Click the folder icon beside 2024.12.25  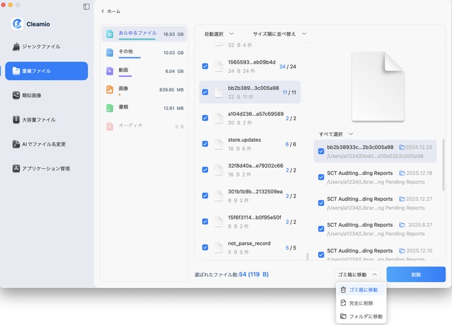(403, 148)
